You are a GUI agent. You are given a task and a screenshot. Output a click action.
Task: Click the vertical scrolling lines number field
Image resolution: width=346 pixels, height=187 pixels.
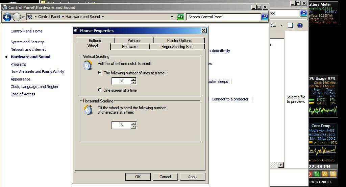pos(121,81)
